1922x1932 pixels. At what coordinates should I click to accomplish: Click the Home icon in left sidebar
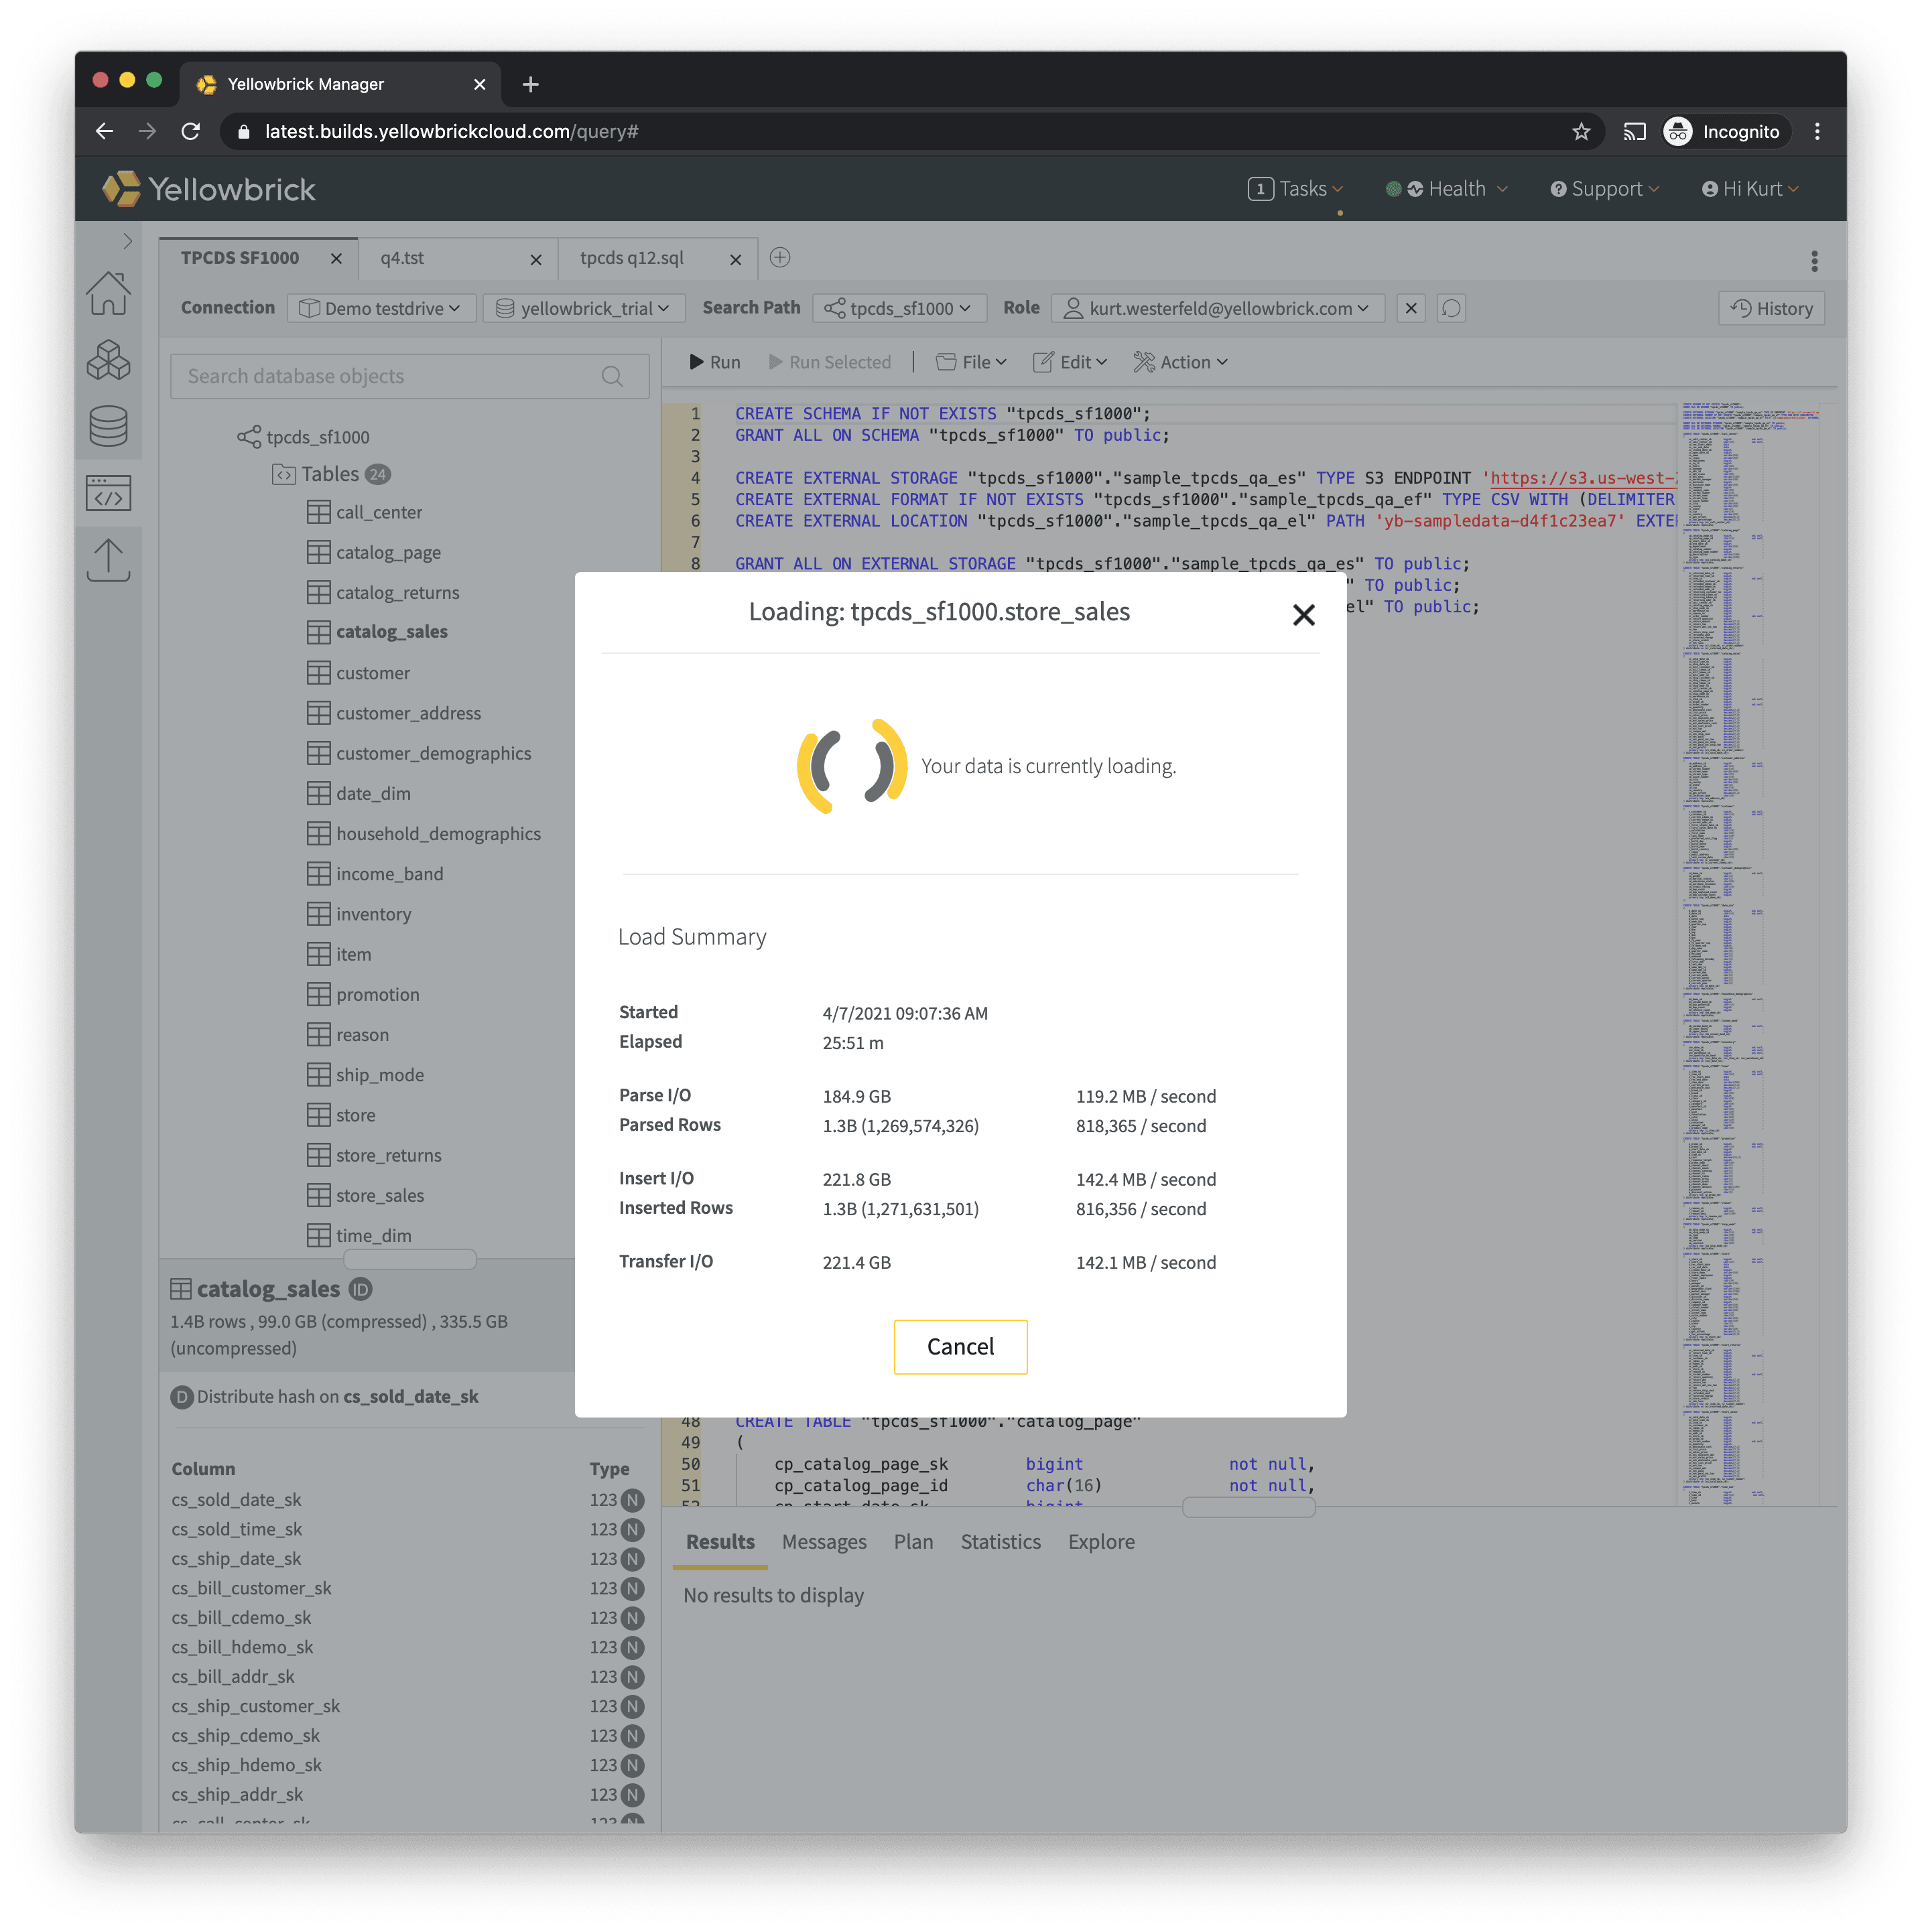click(108, 294)
